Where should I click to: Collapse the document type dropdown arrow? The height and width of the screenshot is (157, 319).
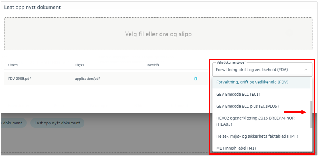click(306, 70)
